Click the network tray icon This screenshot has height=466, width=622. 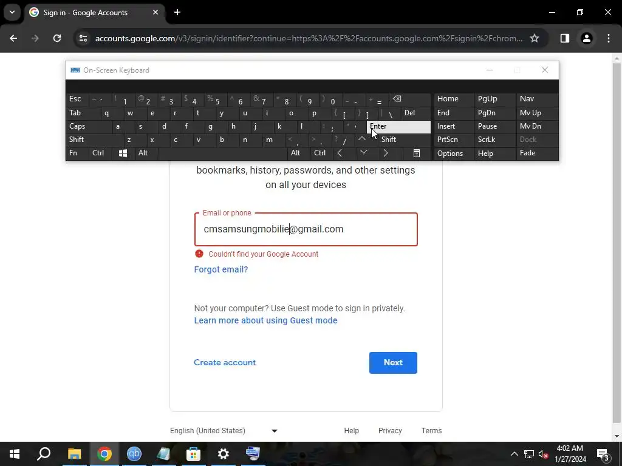(529, 454)
